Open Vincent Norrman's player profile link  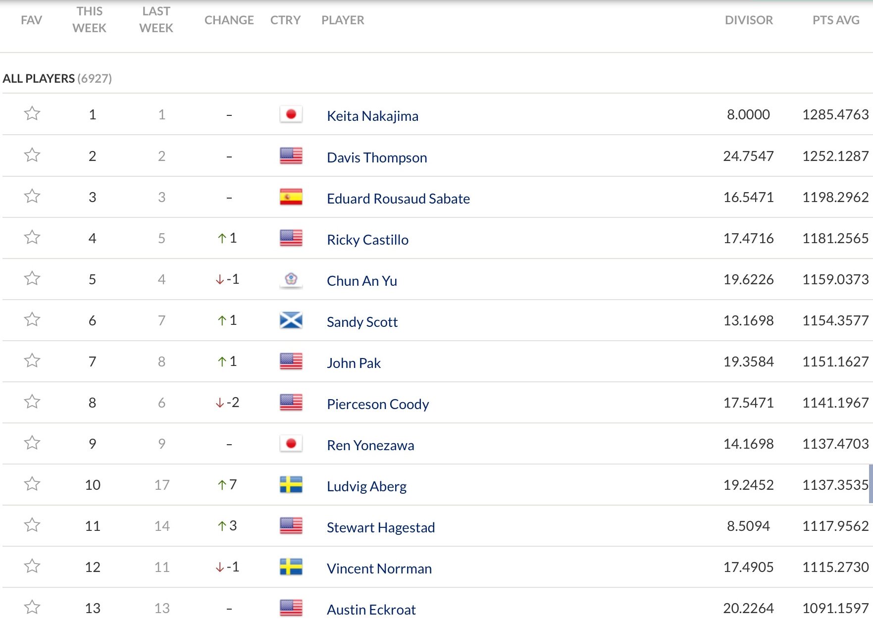pos(379,569)
